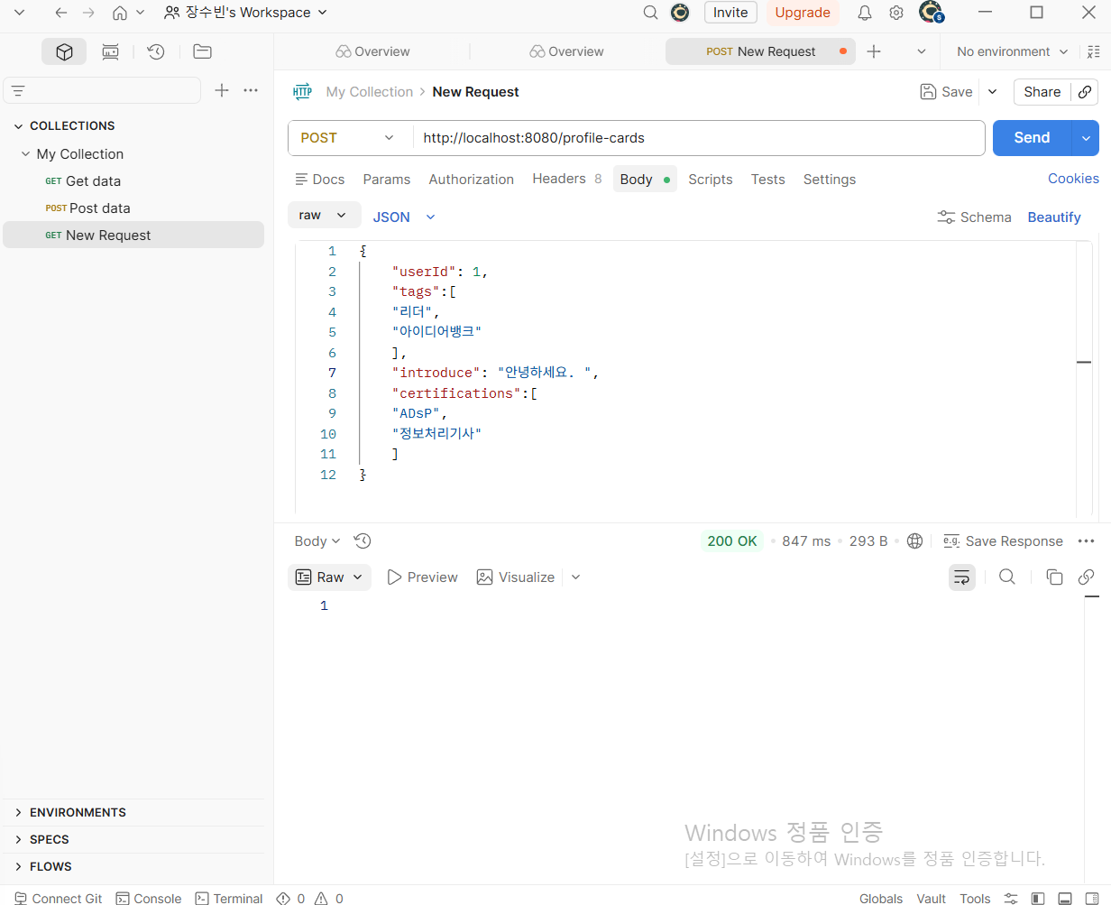The height and width of the screenshot is (905, 1111).
Task: Open the request Settings tab
Action: (x=830, y=180)
